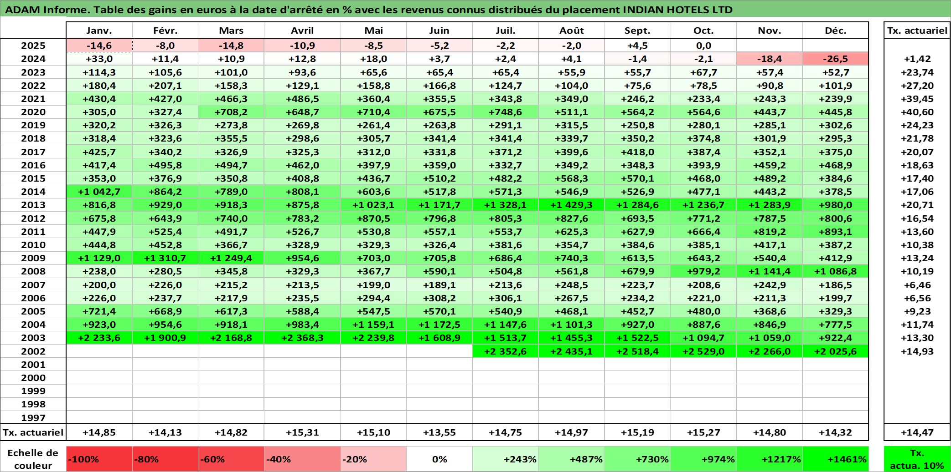Click the 'Févr.' column header

tap(165, 30)
